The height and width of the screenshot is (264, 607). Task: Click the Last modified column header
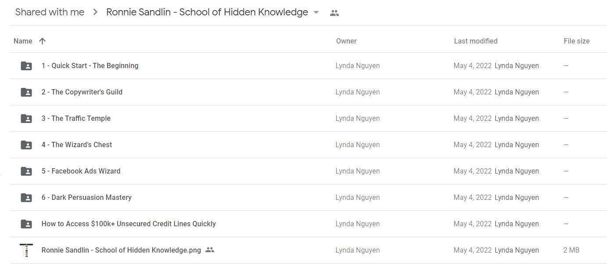pos(476,41)
